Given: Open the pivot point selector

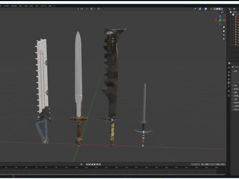Looking at the screenshot, I should tap(88, 9).
